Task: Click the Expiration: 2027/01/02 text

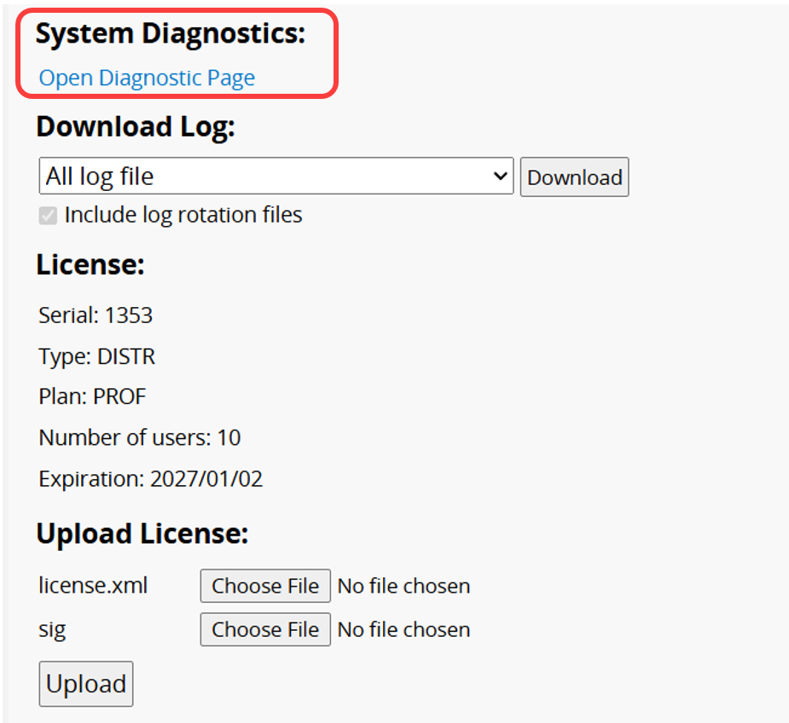Action: click(x=150, y=478)
